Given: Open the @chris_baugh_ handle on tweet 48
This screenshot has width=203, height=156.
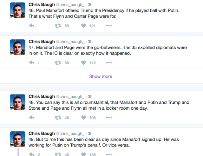Looking at the screenshot, I should (71, 96).
